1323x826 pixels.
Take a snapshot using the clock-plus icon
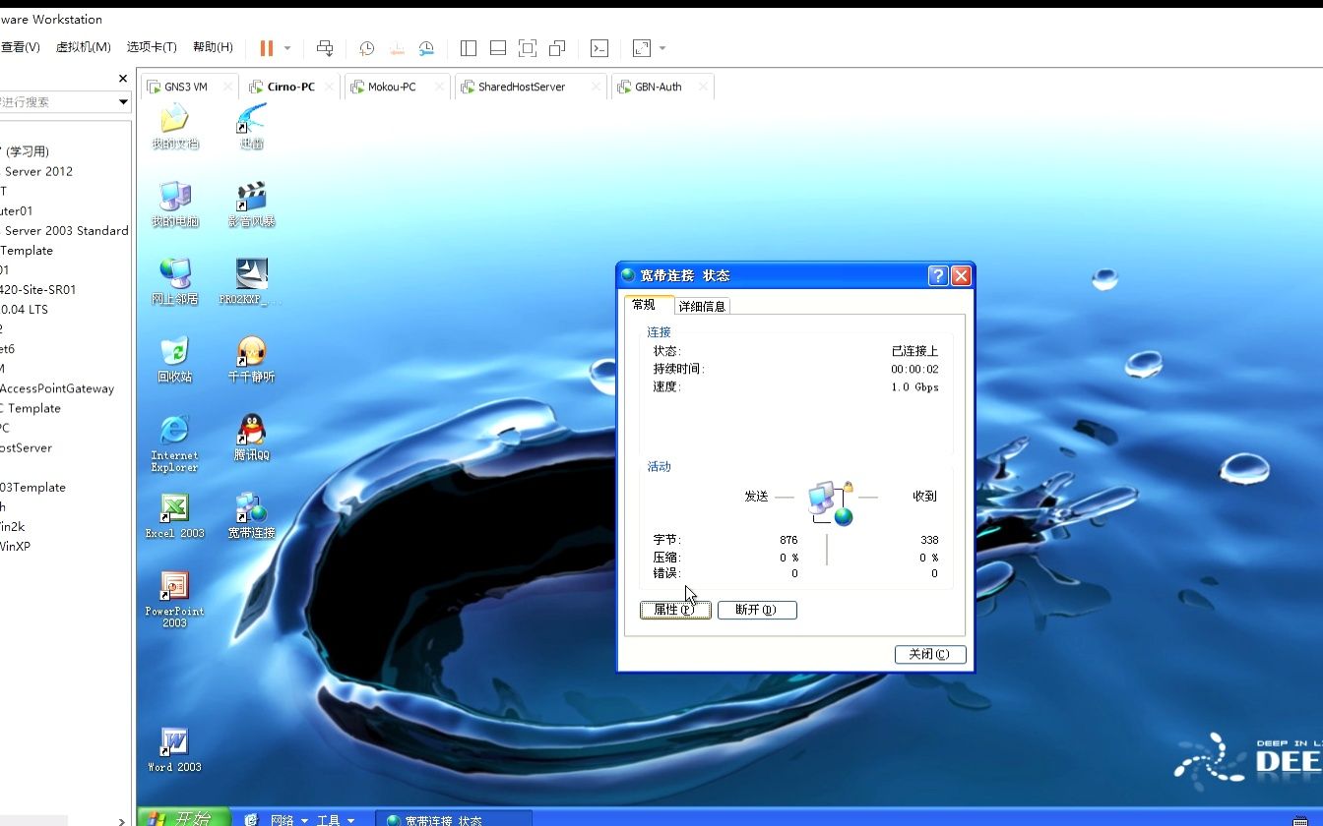coord(366,47)
